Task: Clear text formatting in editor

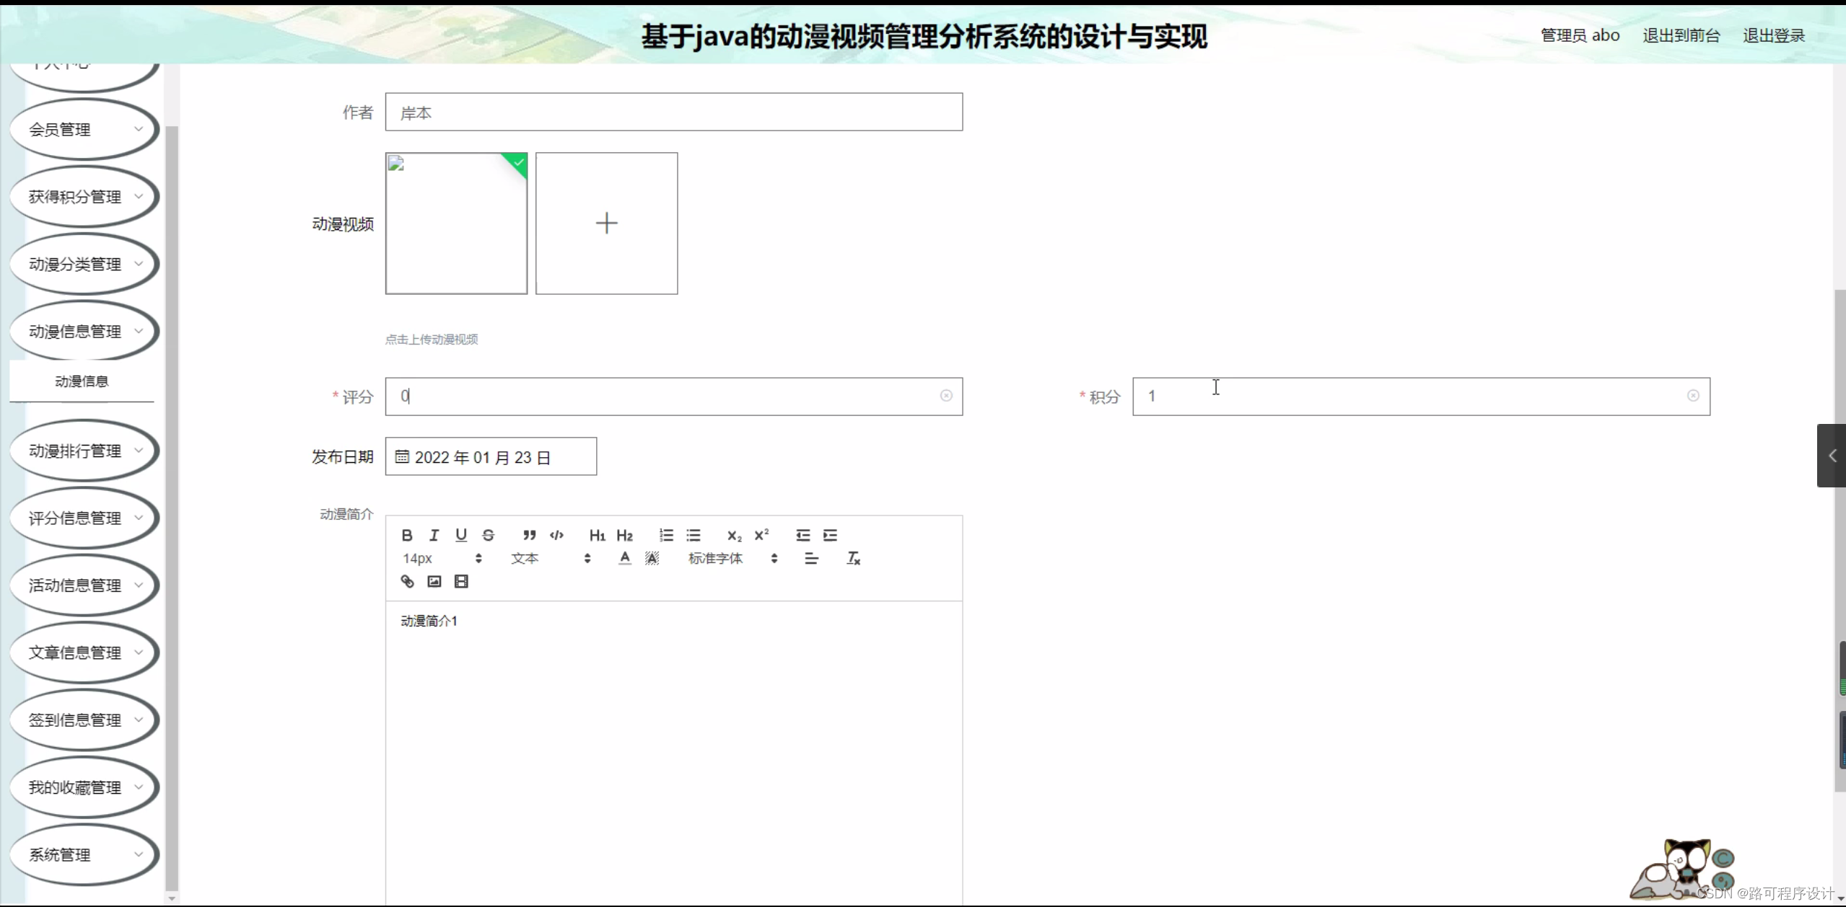Action: 853,558
